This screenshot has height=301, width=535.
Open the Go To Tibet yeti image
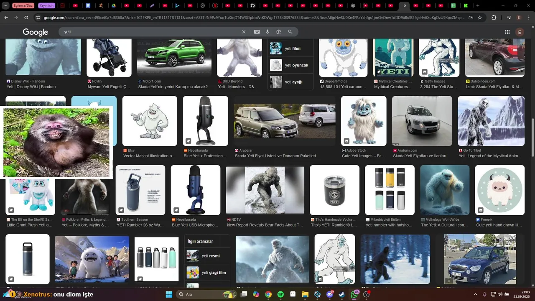point(491,121)
